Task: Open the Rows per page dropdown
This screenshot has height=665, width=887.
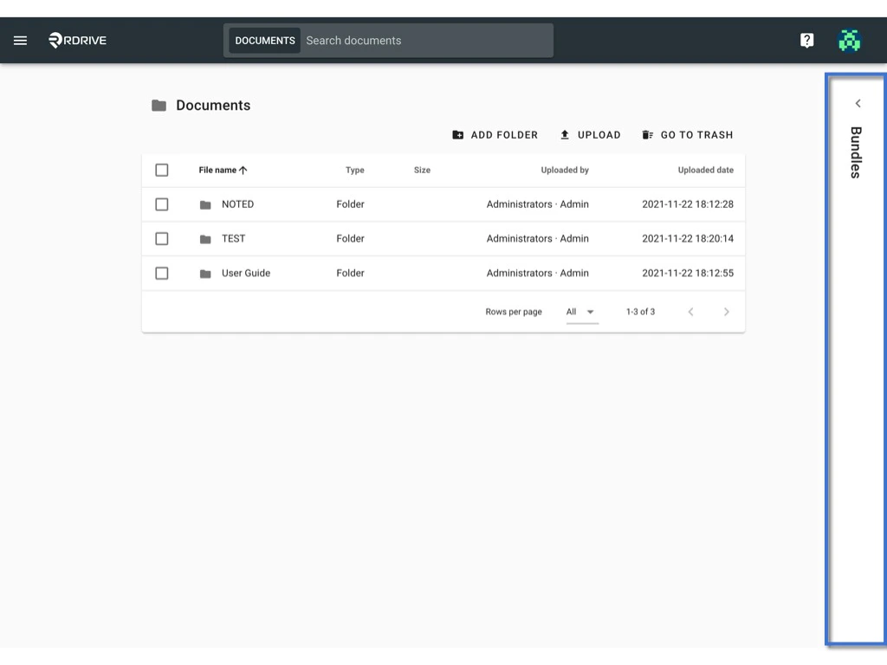Action: pyautogui.click(x=582, y=312)
